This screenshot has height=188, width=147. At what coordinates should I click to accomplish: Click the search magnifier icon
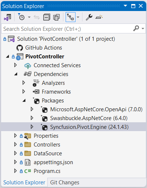coord(136,28)
